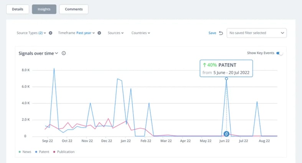Select the Insights tab

[44, 9]
